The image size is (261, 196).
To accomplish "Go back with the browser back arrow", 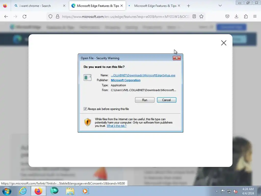I will tap(6, 17).
